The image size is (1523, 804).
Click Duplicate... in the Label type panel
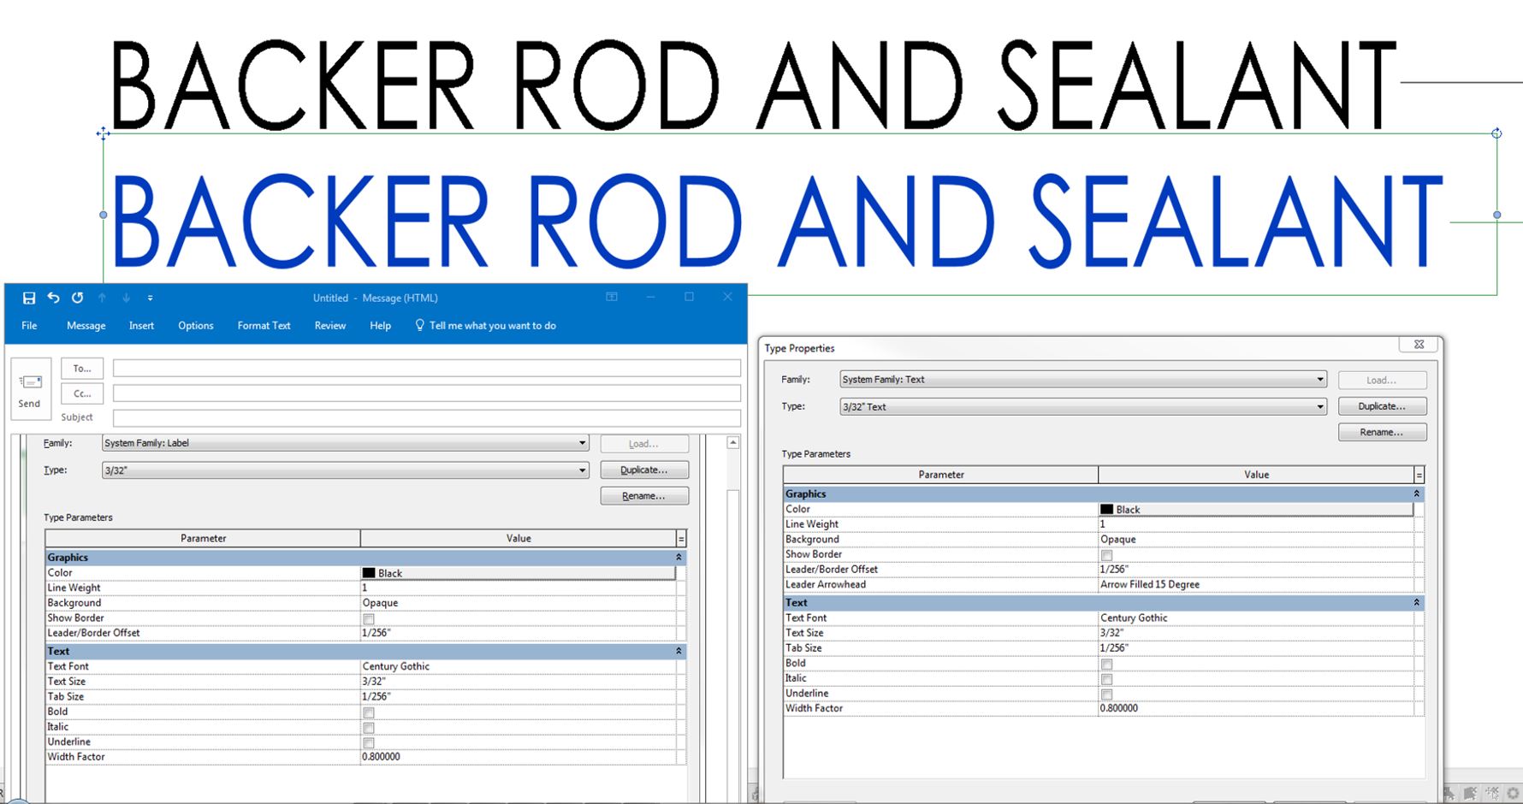644,470
